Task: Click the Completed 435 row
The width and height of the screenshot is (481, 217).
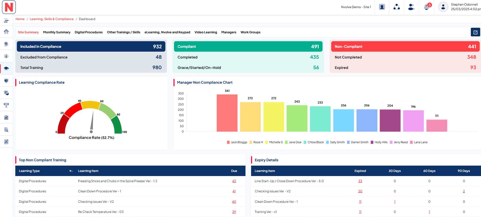Action: (x=248, y=57)
